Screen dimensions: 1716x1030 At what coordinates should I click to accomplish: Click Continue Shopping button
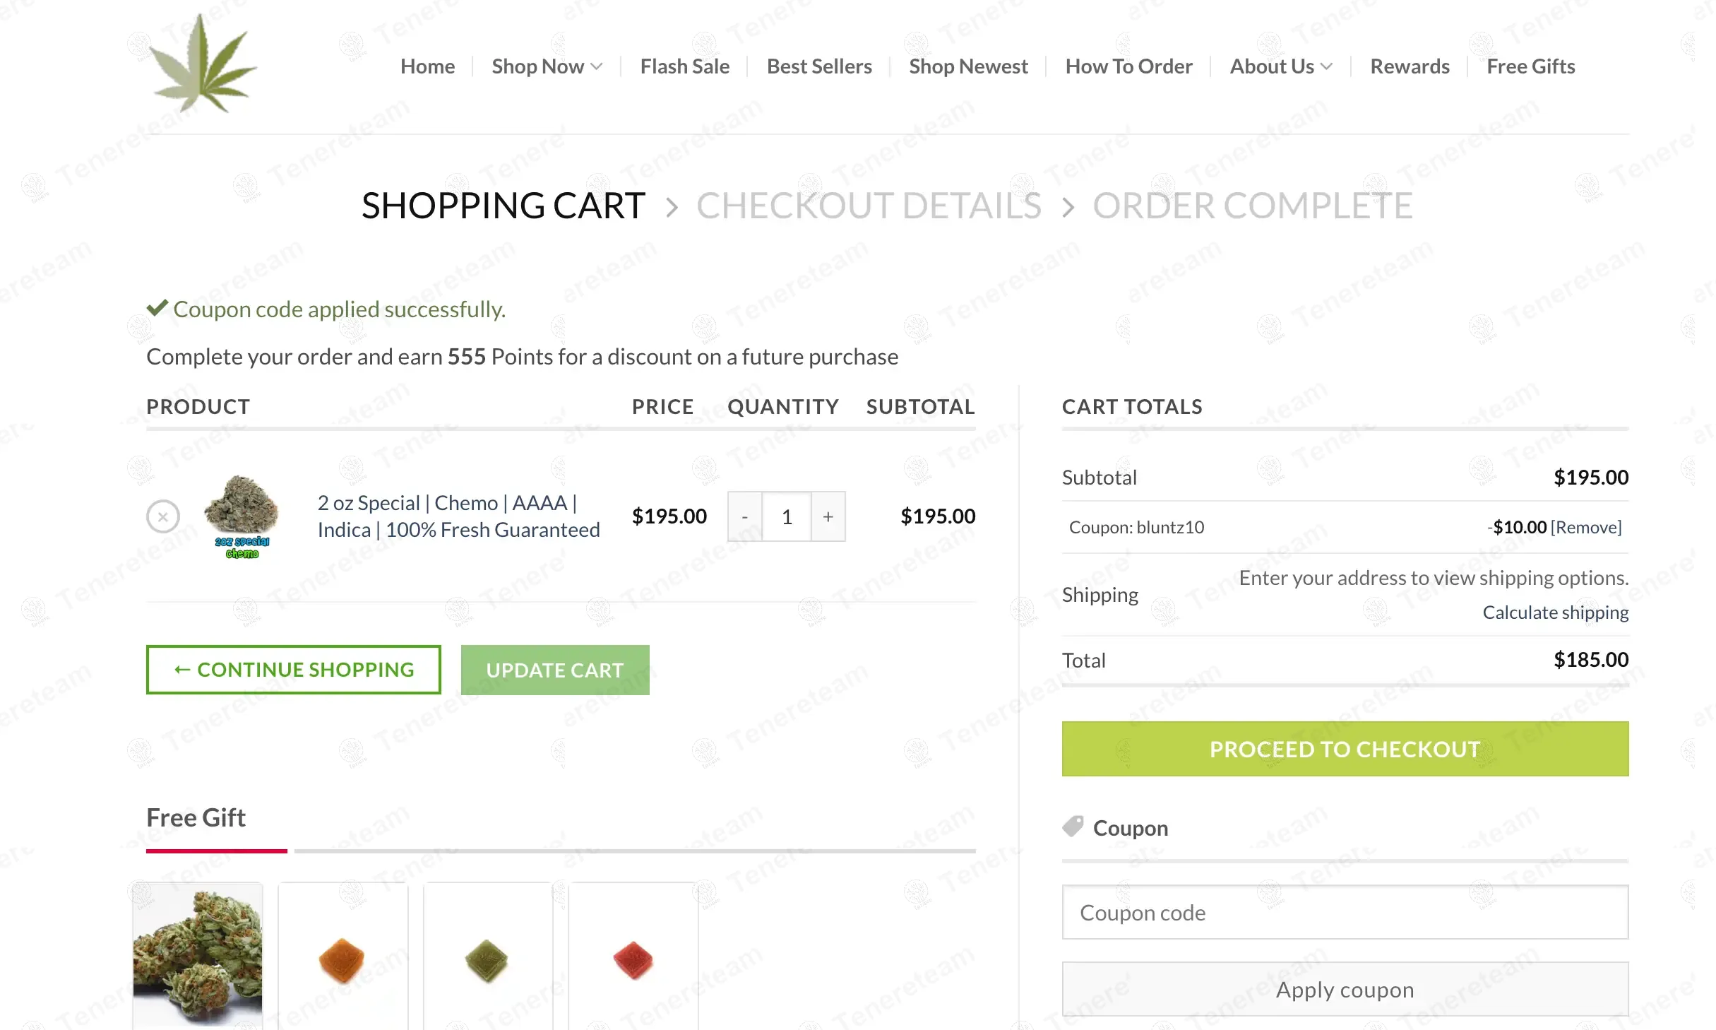[x=294, y=670]
